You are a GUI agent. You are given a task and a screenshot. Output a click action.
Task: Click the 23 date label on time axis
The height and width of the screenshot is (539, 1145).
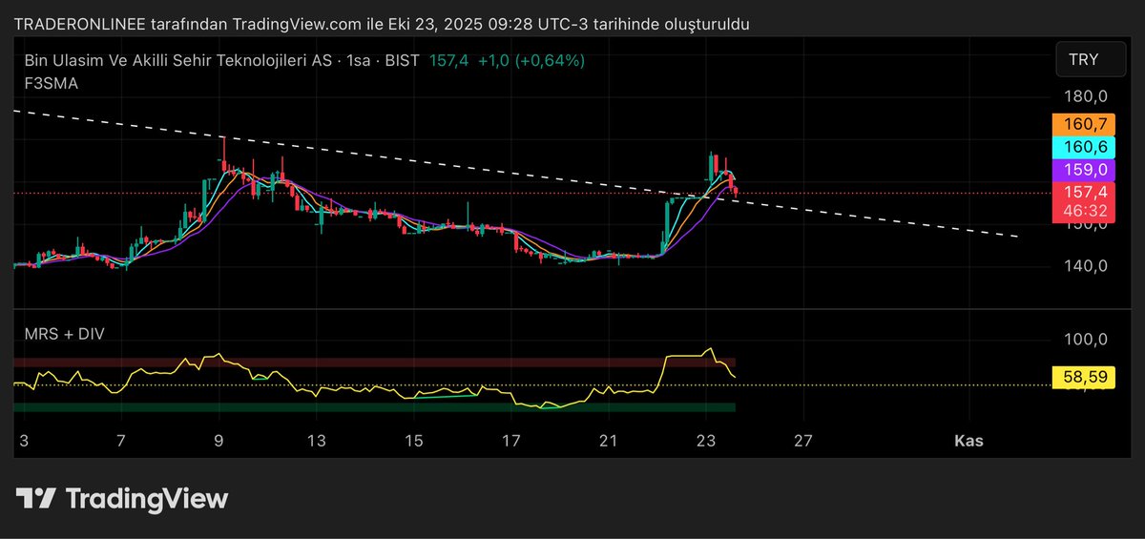[706, 440]
